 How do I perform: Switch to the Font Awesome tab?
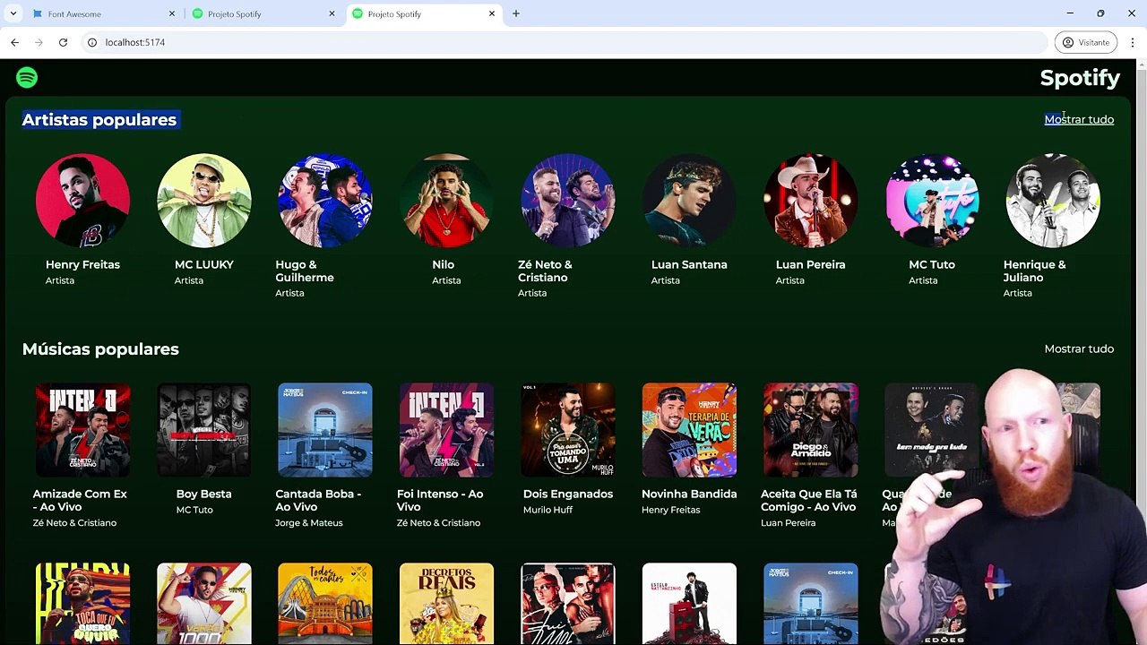103,14
